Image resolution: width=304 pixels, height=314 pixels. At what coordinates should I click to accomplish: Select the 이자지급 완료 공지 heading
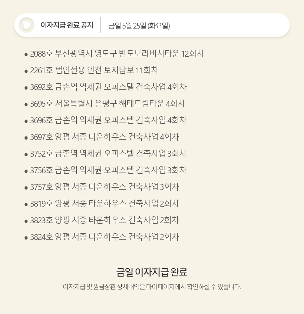pyautogui.click(x=67, y=25)
